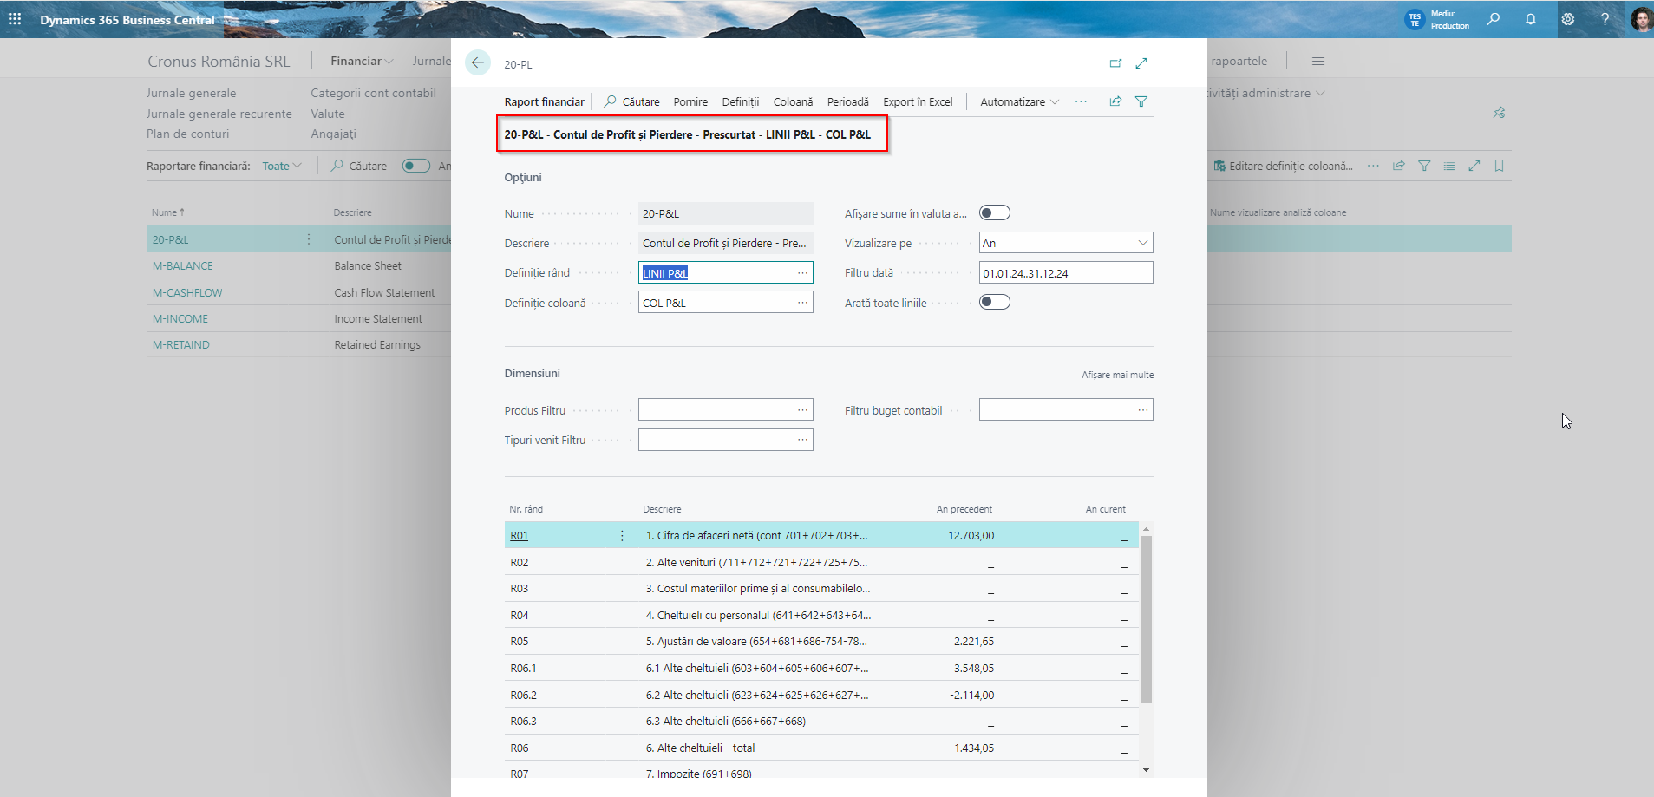The height and width of the screenshot is (797, 1654).
Task: Expand the page with the diagonal arrows icon
Action: [1141, 62]
